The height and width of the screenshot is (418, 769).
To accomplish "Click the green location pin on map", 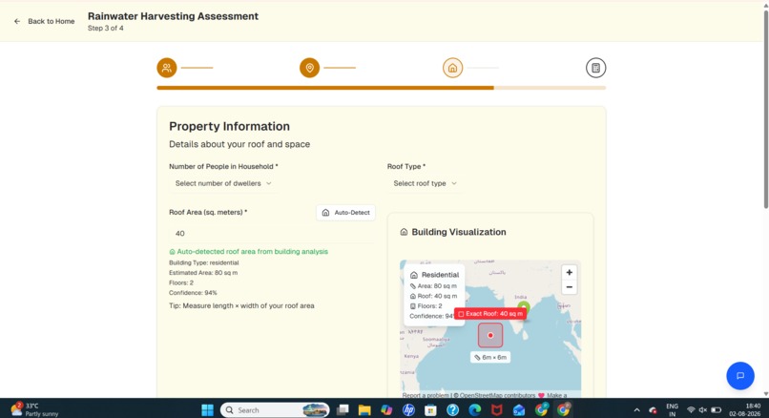I will pos(524,308).
